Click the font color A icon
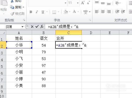 74,12
